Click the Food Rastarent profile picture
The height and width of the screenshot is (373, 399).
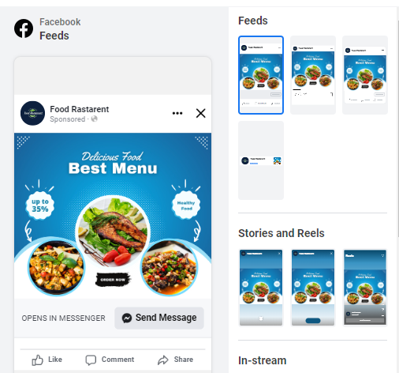pos(32,113)
